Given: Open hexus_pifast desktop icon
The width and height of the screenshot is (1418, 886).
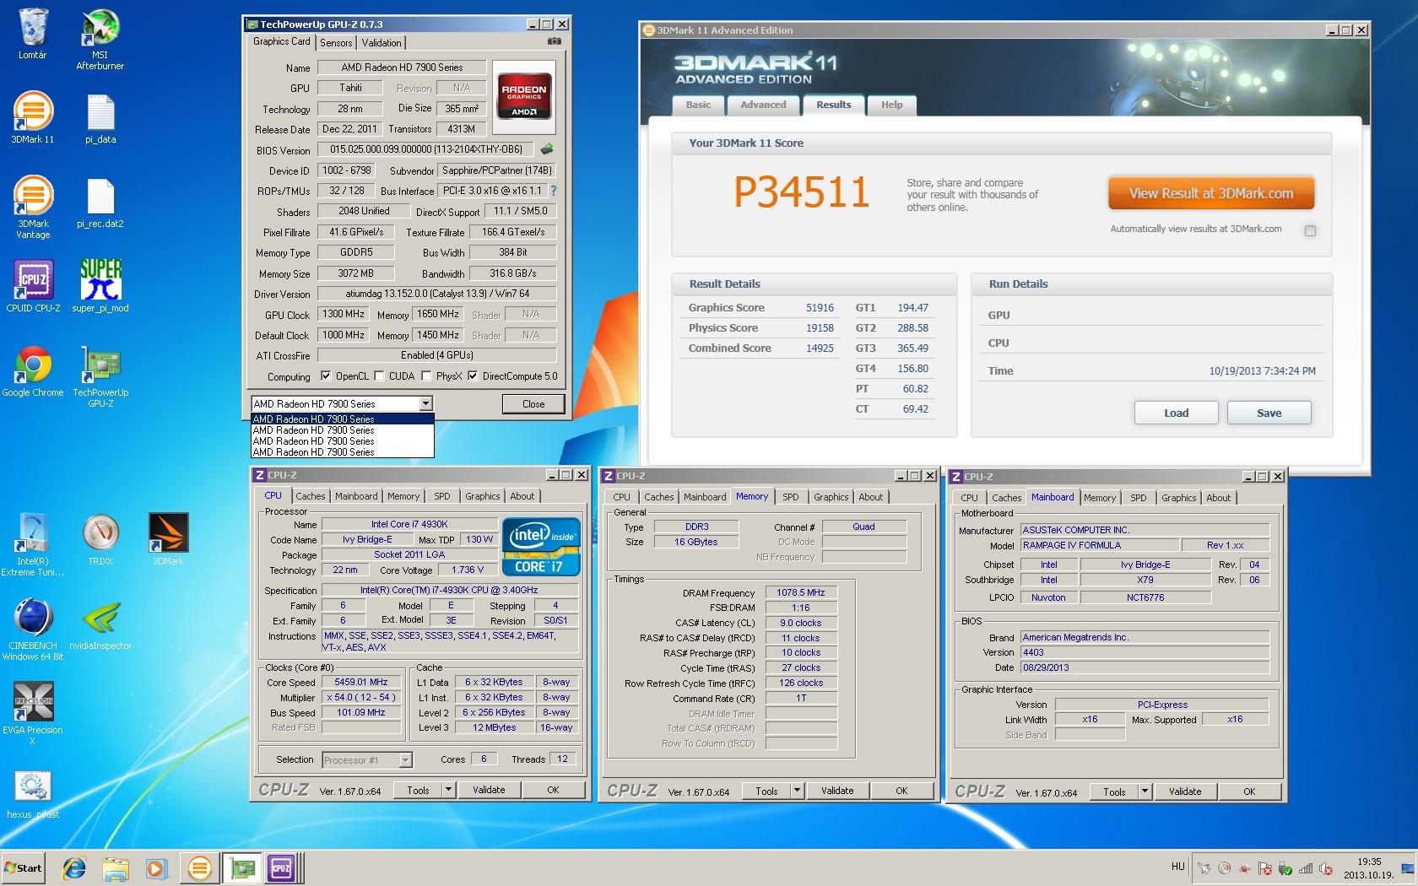Looking at the screenshot, I should (x=32, y=793).
